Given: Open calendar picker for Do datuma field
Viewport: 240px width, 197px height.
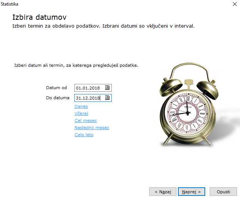Looking at the screenshot, I should click(x=107, y=98).
